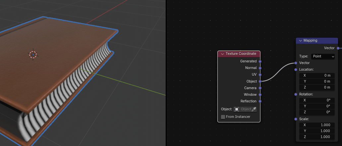Viewport: 342px width, 146px height.
Task: Collapse the Mapping node
Action: (300, 41)
